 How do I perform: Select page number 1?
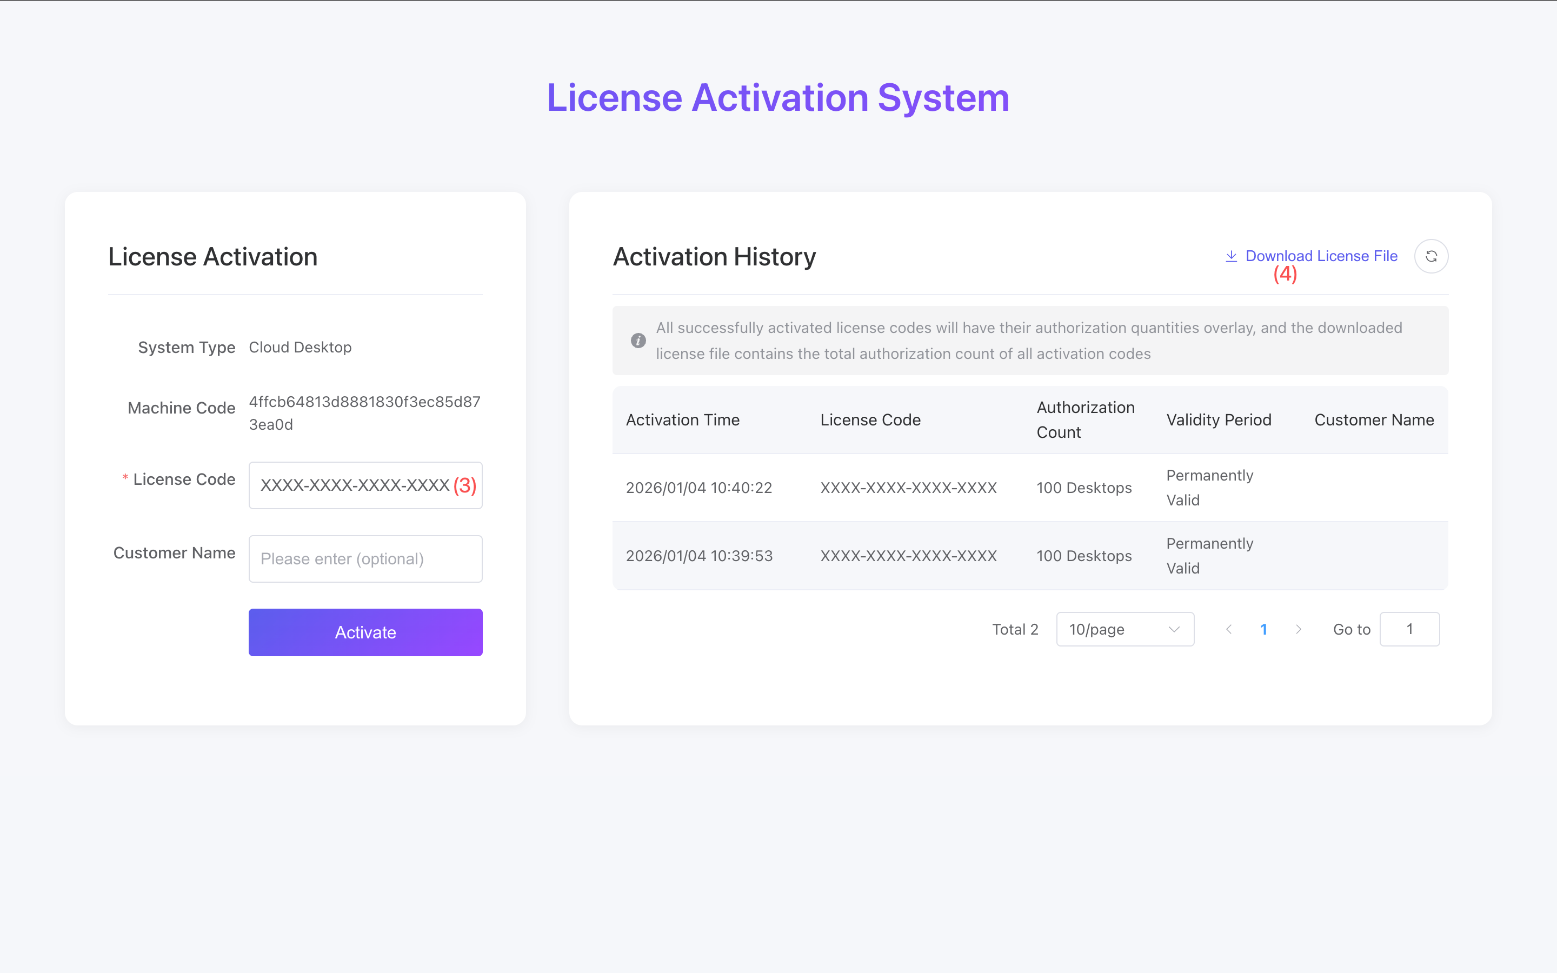[1263, 629]
